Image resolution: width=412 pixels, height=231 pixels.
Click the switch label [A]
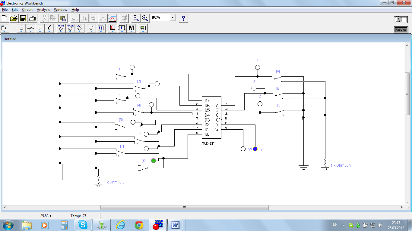(278, 72)
